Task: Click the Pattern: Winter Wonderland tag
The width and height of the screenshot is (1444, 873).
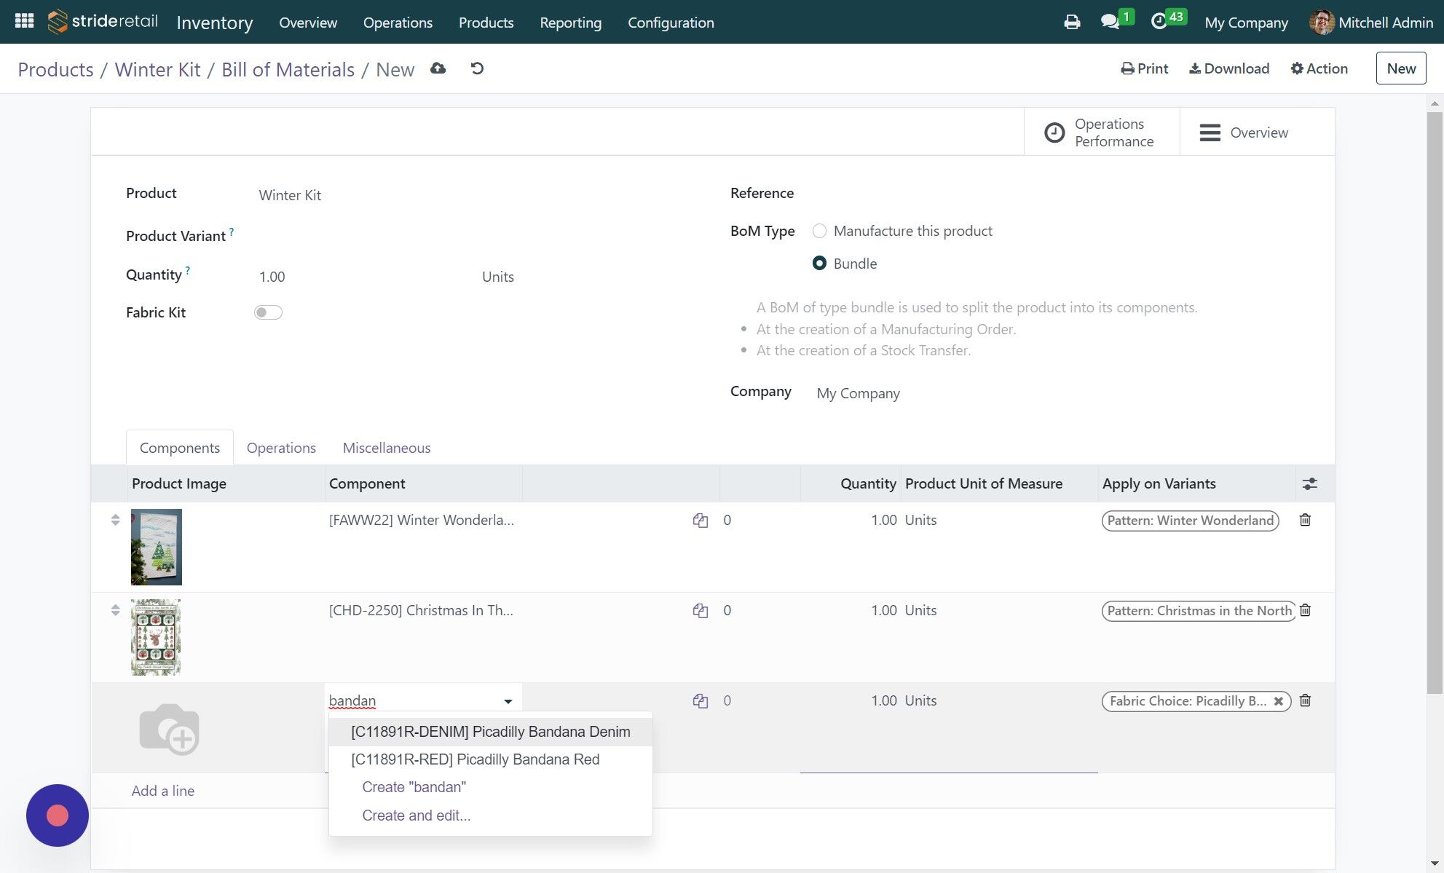Action: (1190, 521)
